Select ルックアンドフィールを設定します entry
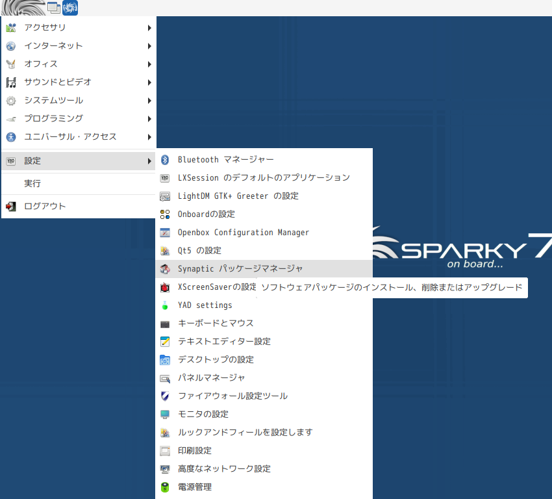This screenshot has height=499, width=552. point(264,433)
